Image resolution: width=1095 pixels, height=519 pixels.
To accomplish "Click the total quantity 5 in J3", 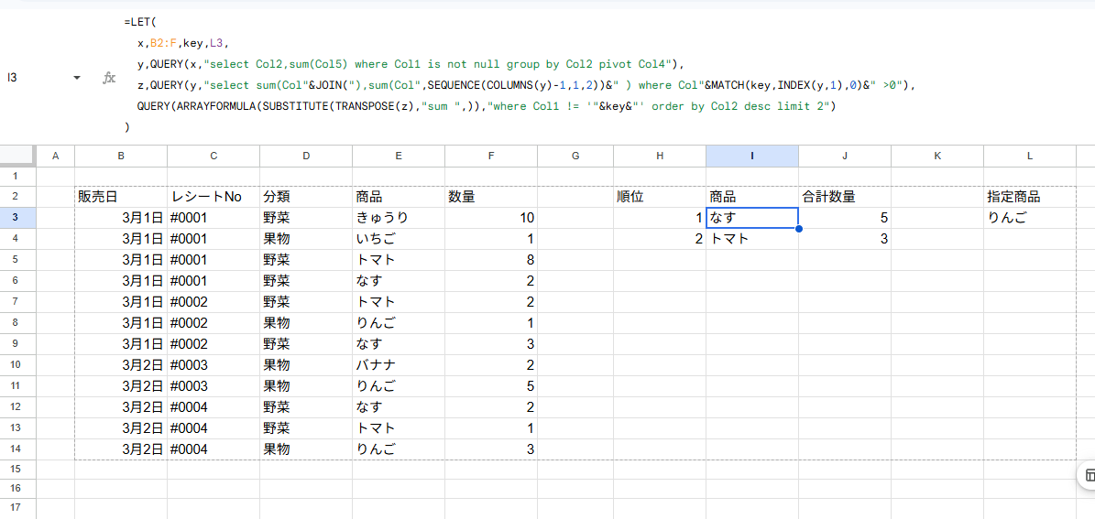I will click(x=845, y=218).
